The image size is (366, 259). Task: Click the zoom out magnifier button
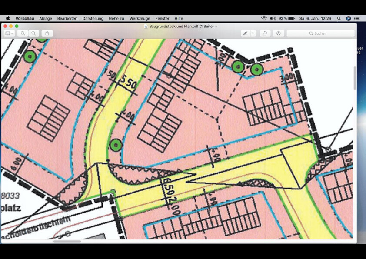(x=23, y=33)
